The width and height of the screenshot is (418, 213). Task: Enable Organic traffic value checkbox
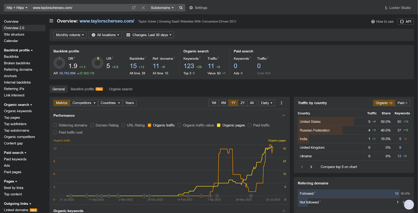pyautogui.click(x=179, y=125)
